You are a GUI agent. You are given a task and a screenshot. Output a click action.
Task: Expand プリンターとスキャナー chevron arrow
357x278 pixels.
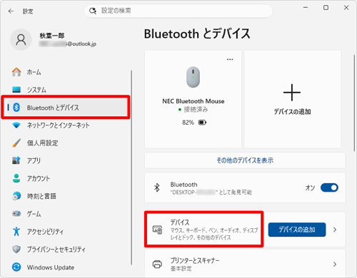click(x=335, y=264)
